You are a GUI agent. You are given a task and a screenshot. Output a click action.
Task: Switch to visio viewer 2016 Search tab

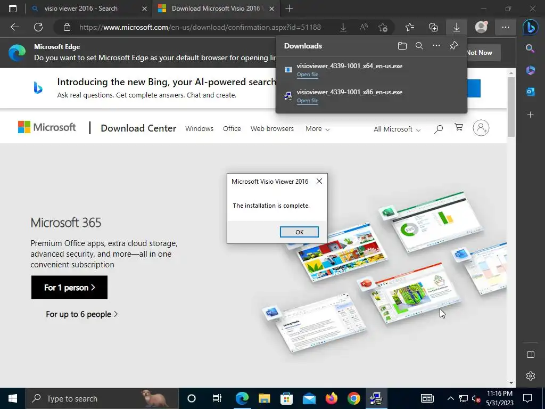(81, 9)
